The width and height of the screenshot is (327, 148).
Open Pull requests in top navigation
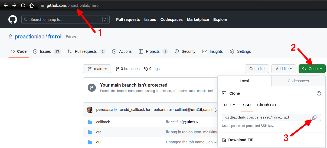128,19
